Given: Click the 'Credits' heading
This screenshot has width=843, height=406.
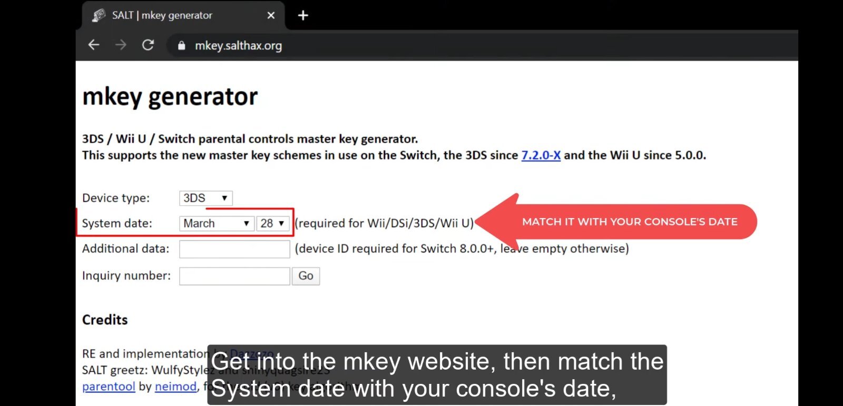Looking at the screenshot, I should coord(105,320).
